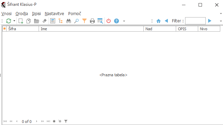
Task: Click the orange star column selector
Action: coord(4,29)
